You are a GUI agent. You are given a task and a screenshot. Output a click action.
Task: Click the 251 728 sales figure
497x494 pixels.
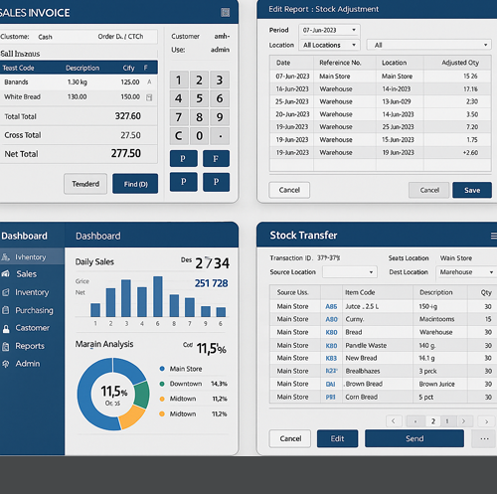tap(211, 283)
